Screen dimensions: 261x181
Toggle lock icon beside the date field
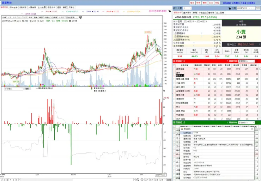click(230, 8)
